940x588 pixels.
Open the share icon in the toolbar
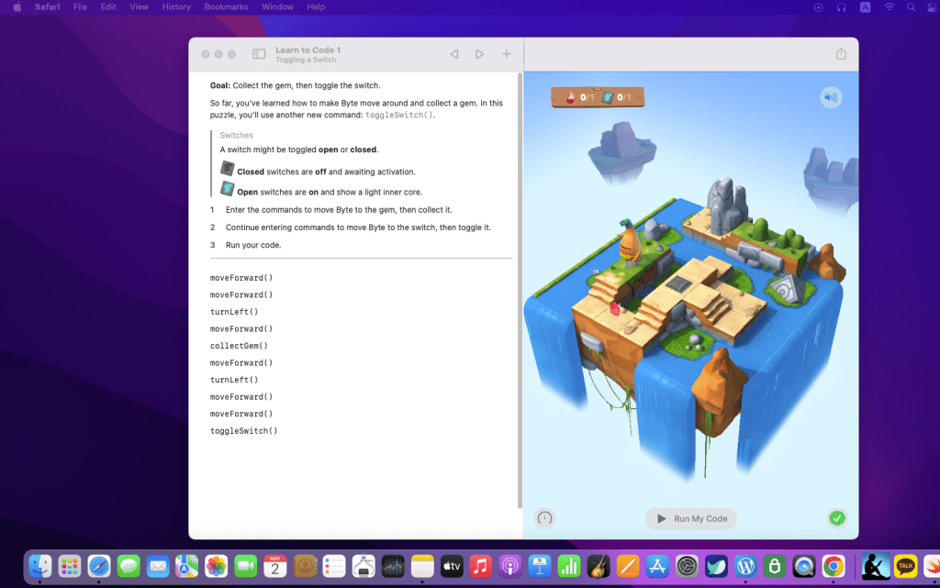[841, 54]
